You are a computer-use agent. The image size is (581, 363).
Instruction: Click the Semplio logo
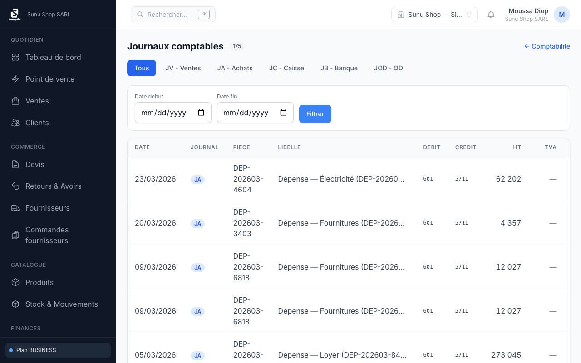pyautogui.click(x=15, y=14)
